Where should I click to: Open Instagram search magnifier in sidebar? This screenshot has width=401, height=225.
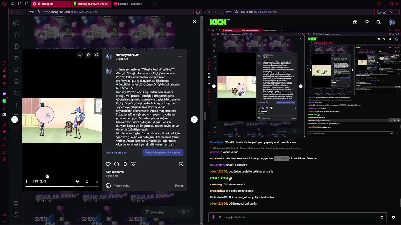[x=16, y=70]
